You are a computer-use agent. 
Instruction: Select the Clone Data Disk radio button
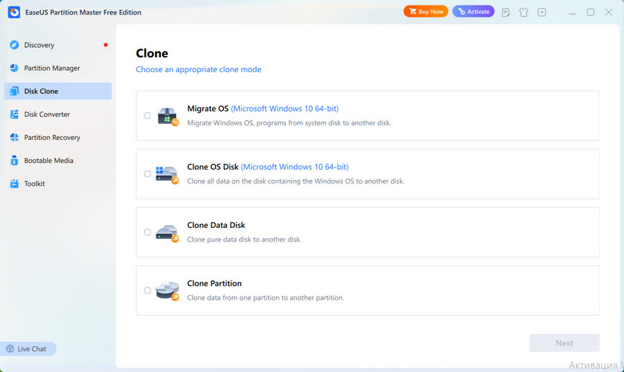(147, 232)
